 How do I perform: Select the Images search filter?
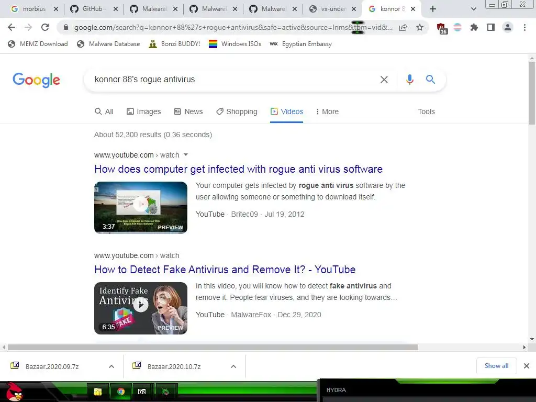[143, 112]
